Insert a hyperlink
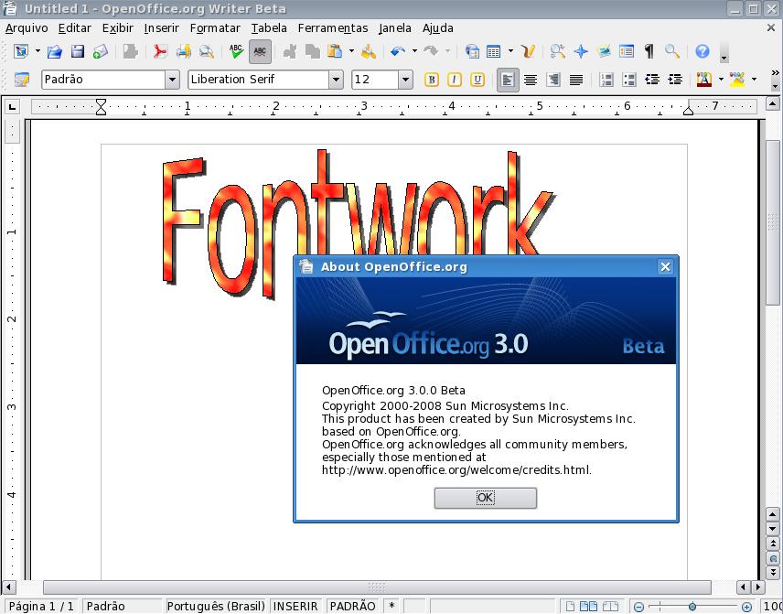 [x=472, y=51]
